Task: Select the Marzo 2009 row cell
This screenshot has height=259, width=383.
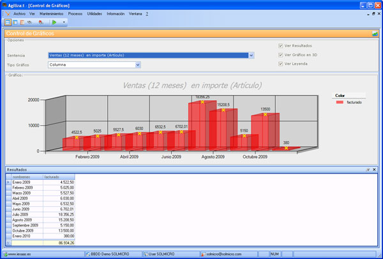Action: coord(27,193)
